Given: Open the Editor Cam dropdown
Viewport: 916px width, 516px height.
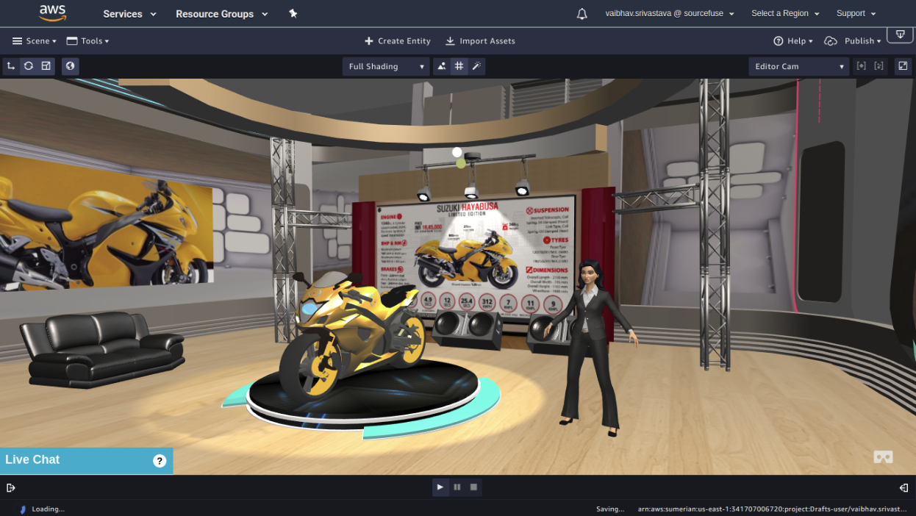Looking at the screenshot, I should click(x=799, y=66).
